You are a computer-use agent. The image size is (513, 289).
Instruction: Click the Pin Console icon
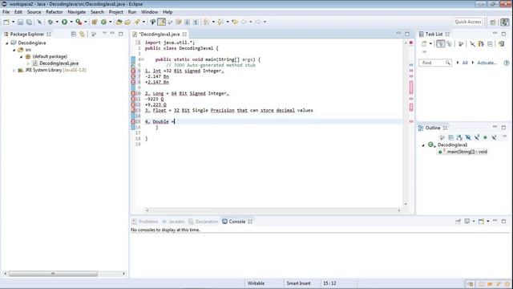(458, 222)
